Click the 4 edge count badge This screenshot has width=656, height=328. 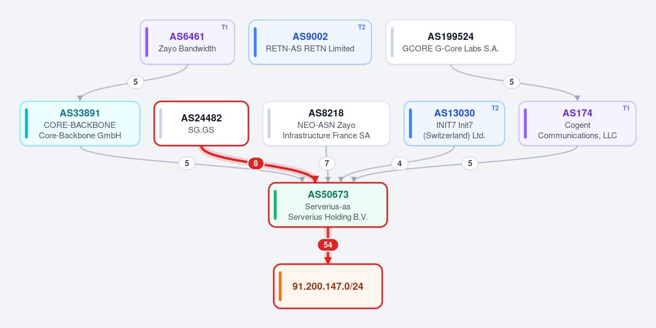click(400, 163)
